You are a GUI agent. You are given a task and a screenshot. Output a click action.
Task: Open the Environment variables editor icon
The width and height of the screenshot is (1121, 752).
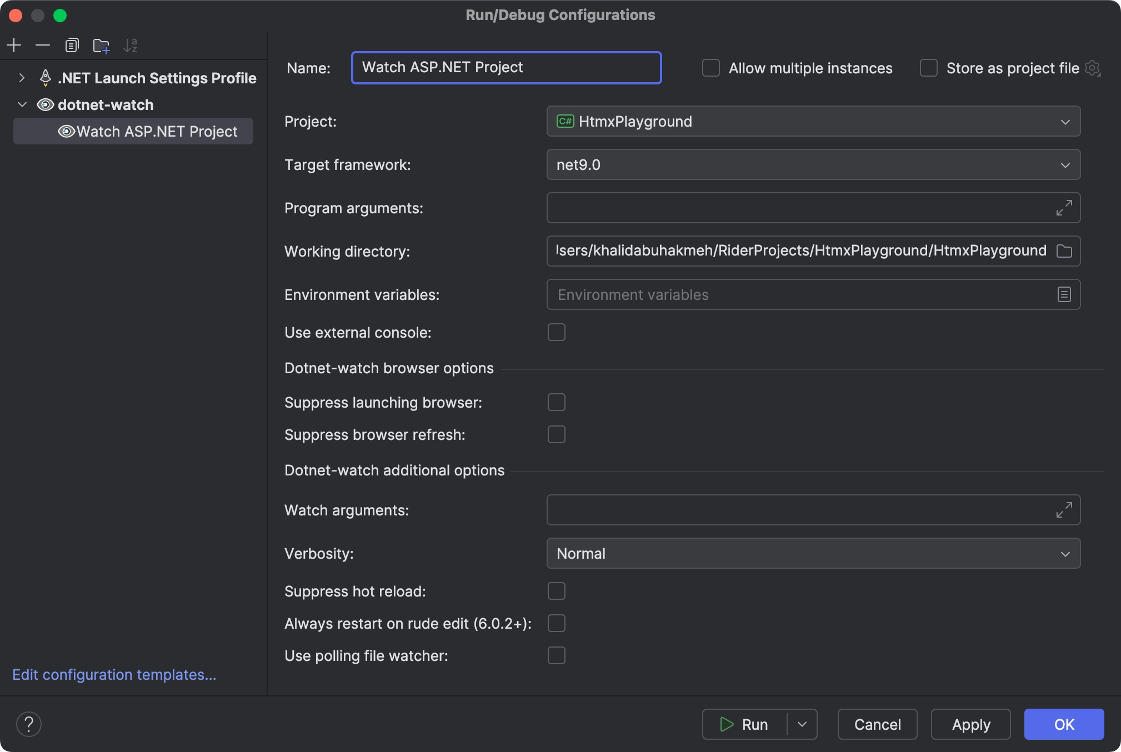pos(1064,294)
